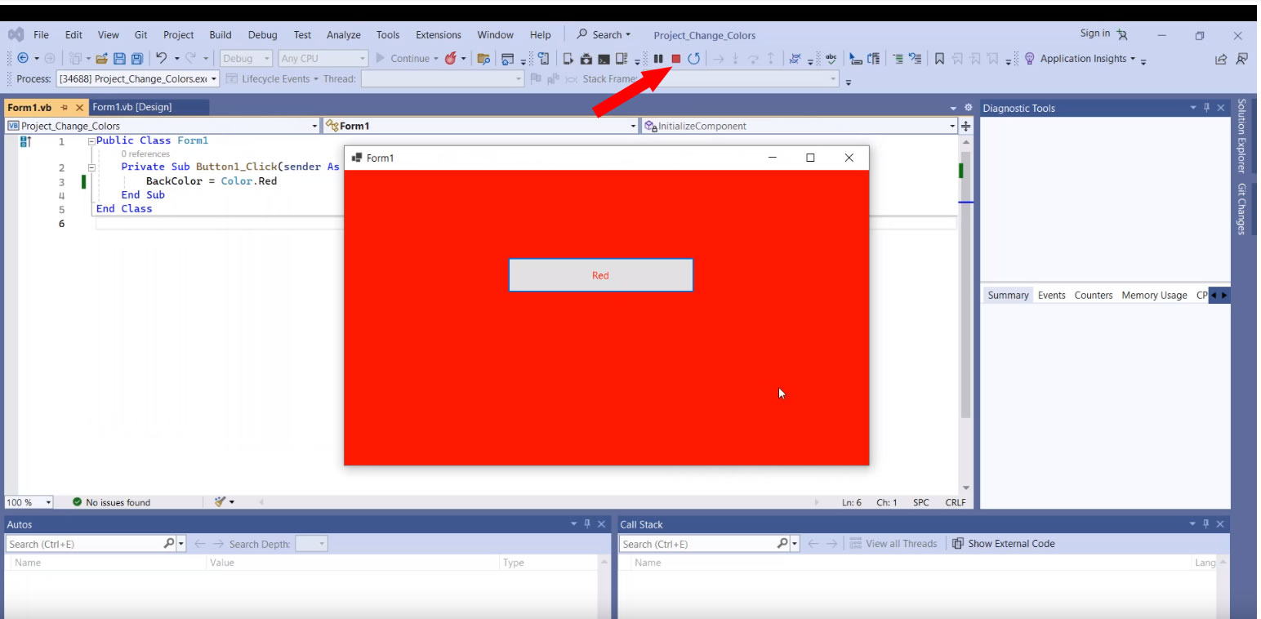Open the Memory Usage tab in Diagnostic Tools

[x=1154, y=296]
